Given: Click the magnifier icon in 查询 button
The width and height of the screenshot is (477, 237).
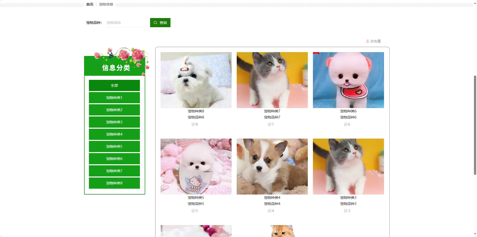Looking at the screenshot, I should click(155, 23).
